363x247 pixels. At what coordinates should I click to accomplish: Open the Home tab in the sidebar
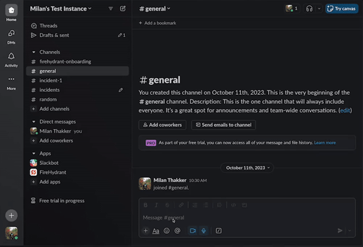pos(11,13)
